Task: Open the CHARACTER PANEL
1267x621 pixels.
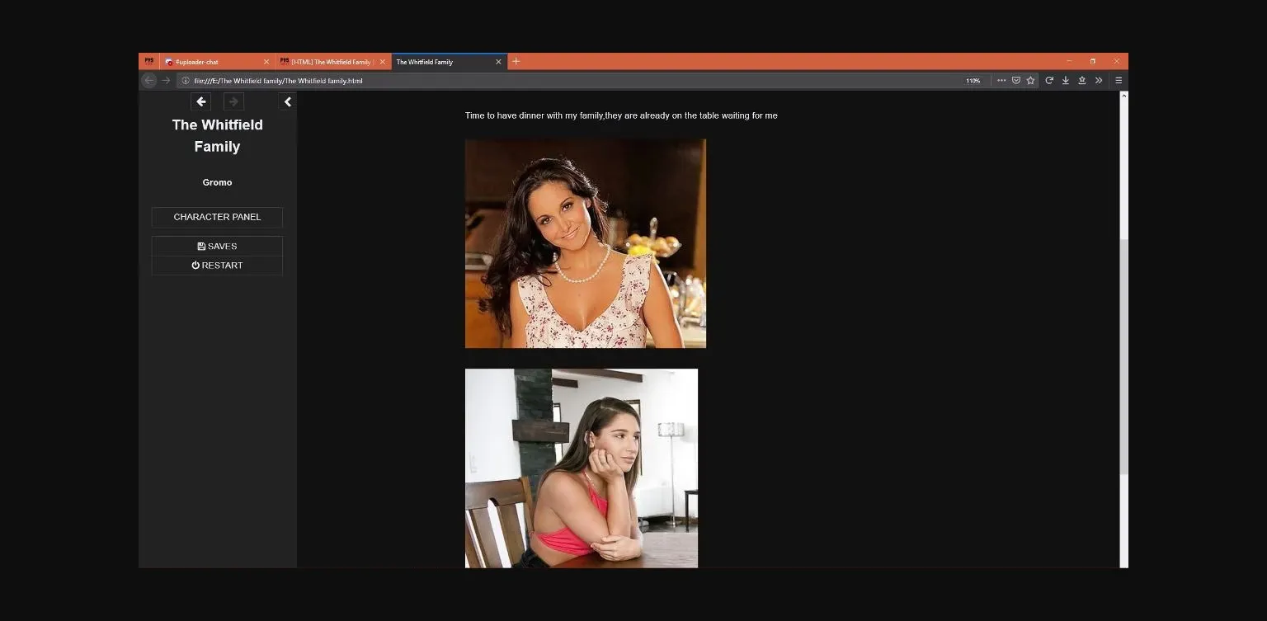Action: coord(217,217)
